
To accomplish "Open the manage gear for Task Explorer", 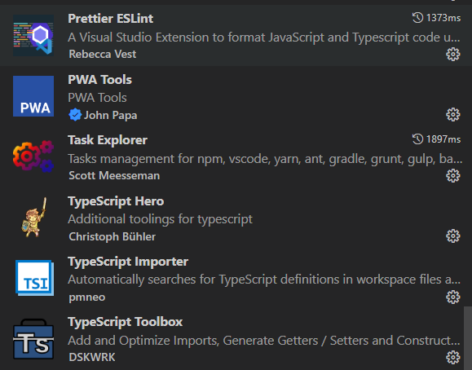I will pos(452,176).
